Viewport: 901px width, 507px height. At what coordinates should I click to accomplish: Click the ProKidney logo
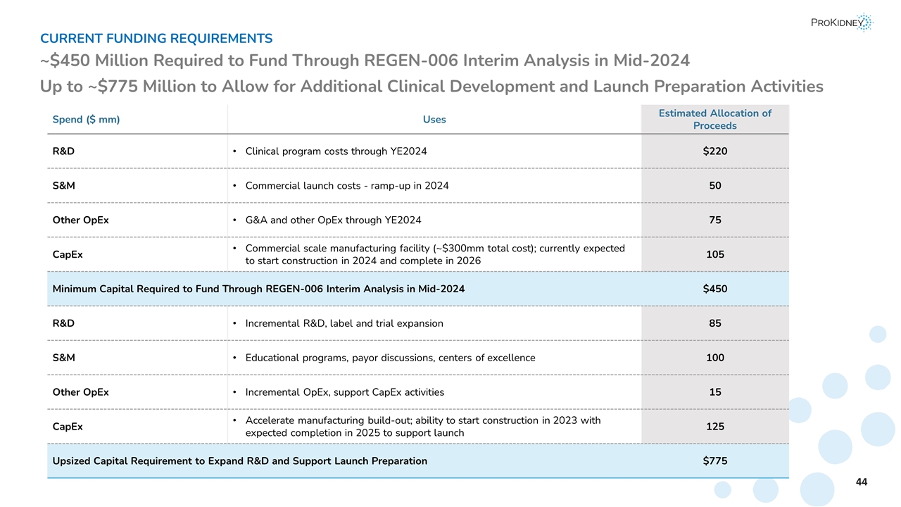tap(842, 23)
